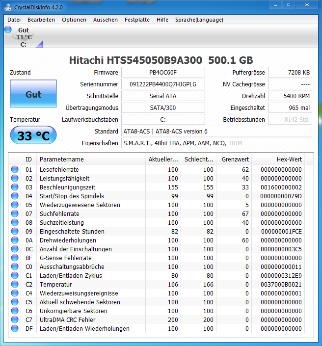Click the Firmware field PB4OC60F
The width and height of the screenshot is (322, 346).
(x=163, y=73)
